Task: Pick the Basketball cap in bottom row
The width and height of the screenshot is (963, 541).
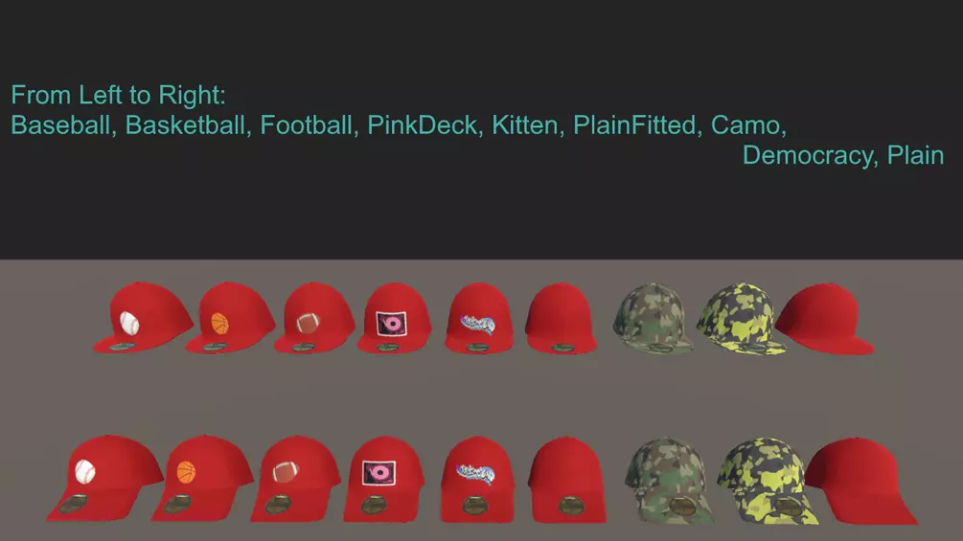Action: coord(203,479)
